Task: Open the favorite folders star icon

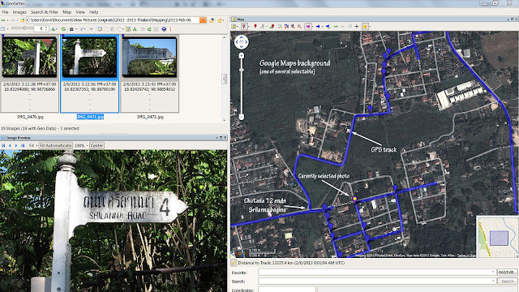Action: [220, 20]
